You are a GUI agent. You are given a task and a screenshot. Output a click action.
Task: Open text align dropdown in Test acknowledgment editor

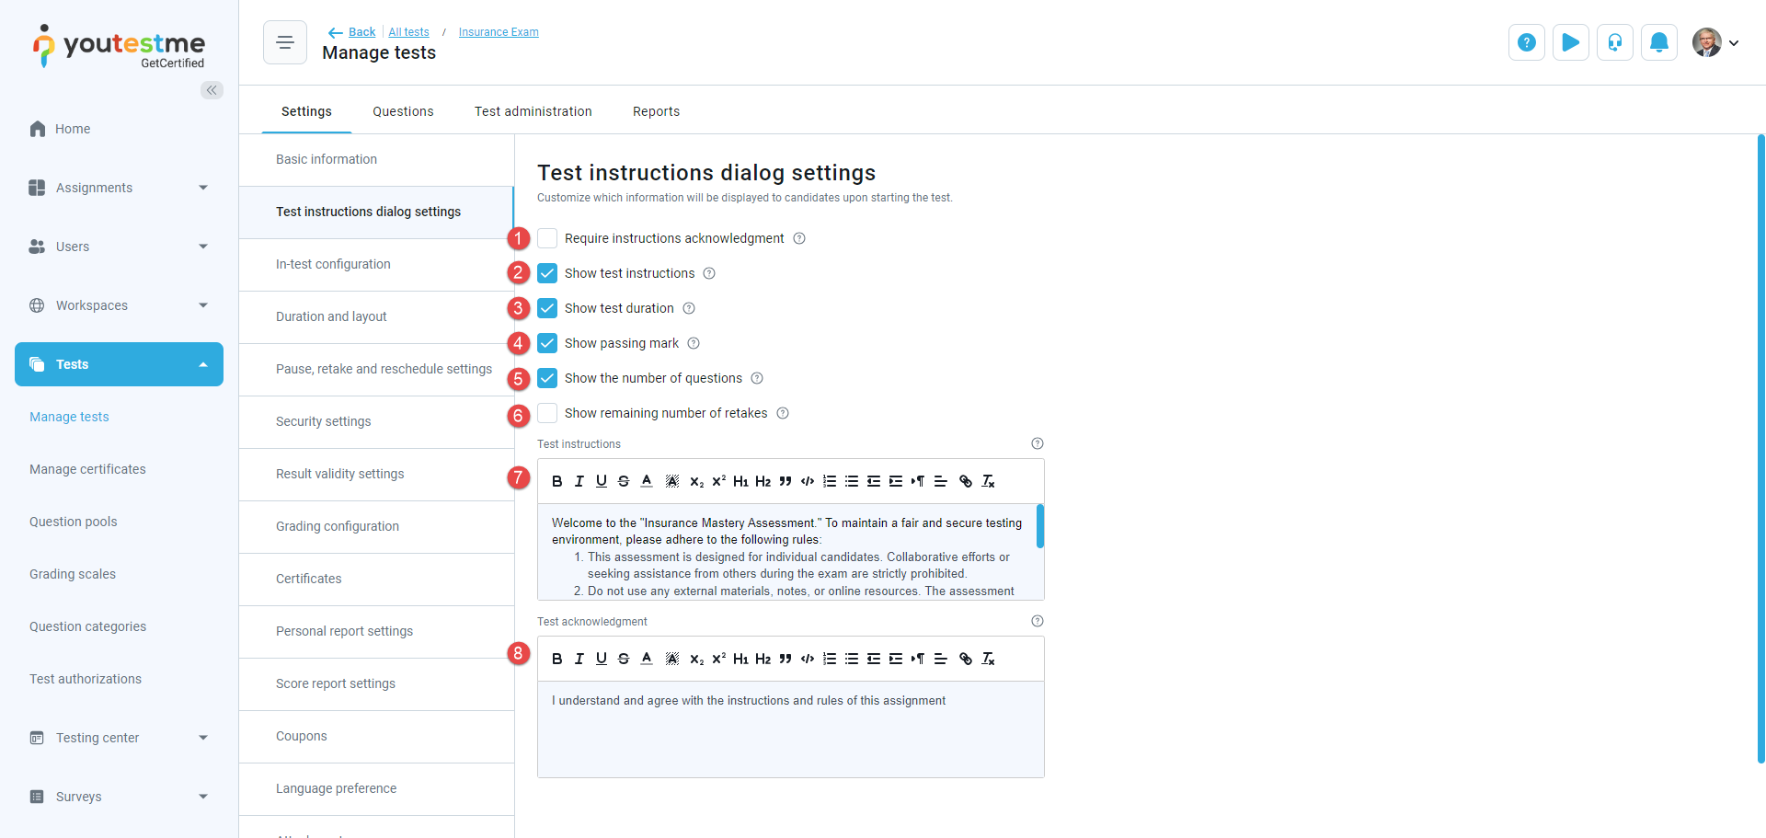click(x=940, y=659)
